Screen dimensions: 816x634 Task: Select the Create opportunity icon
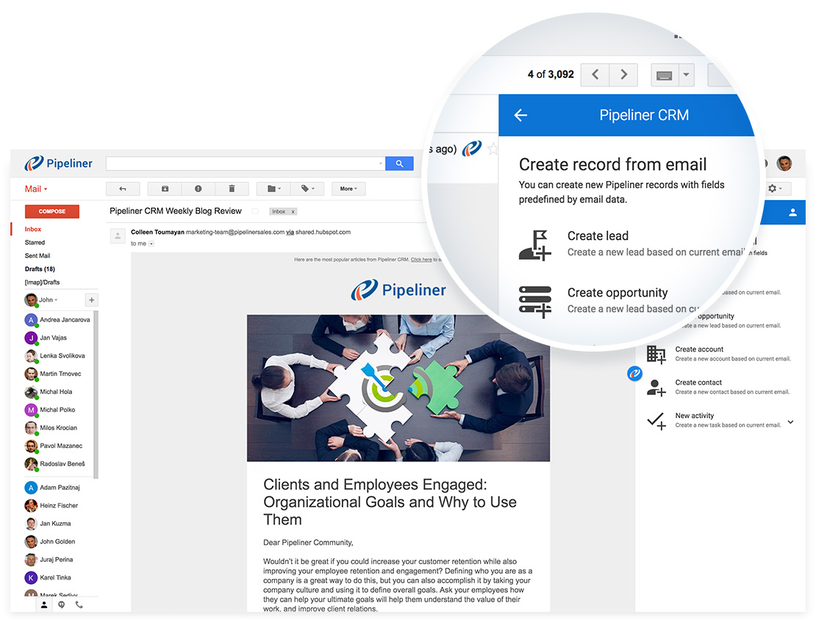(534, 300)
